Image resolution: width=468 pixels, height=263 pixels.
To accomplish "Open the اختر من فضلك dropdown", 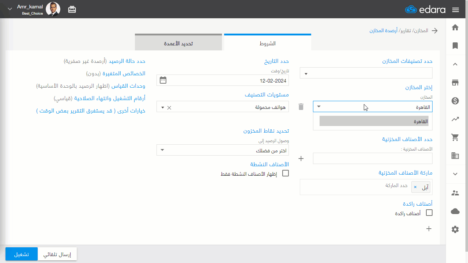I will [223, 150].
